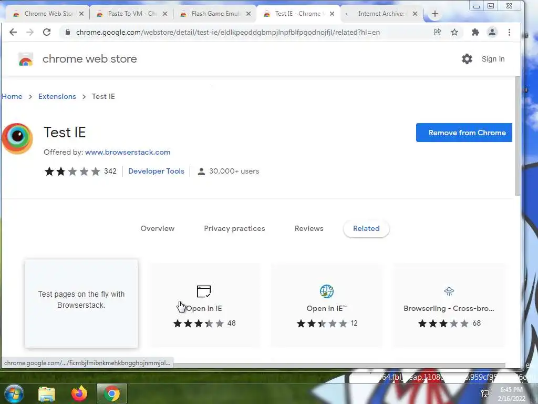Screen dimensions: 538x404
Task: Open the Privacy practices tab
Action: pyautogui.click(x=234, y=228)
